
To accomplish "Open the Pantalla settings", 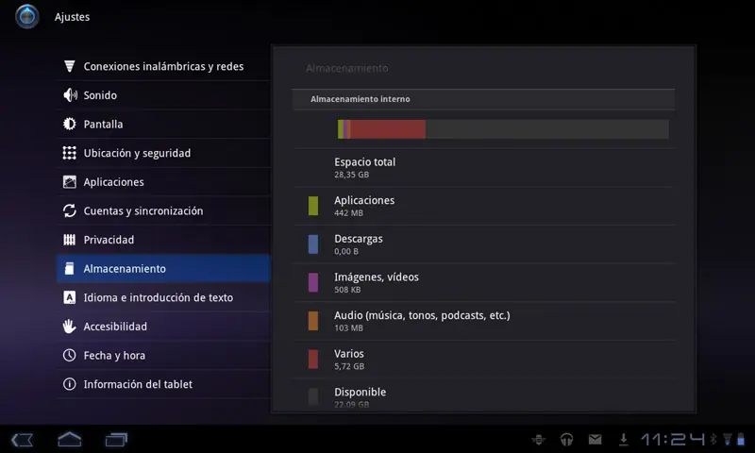I will pyautogui.click(x=163, y=124).
